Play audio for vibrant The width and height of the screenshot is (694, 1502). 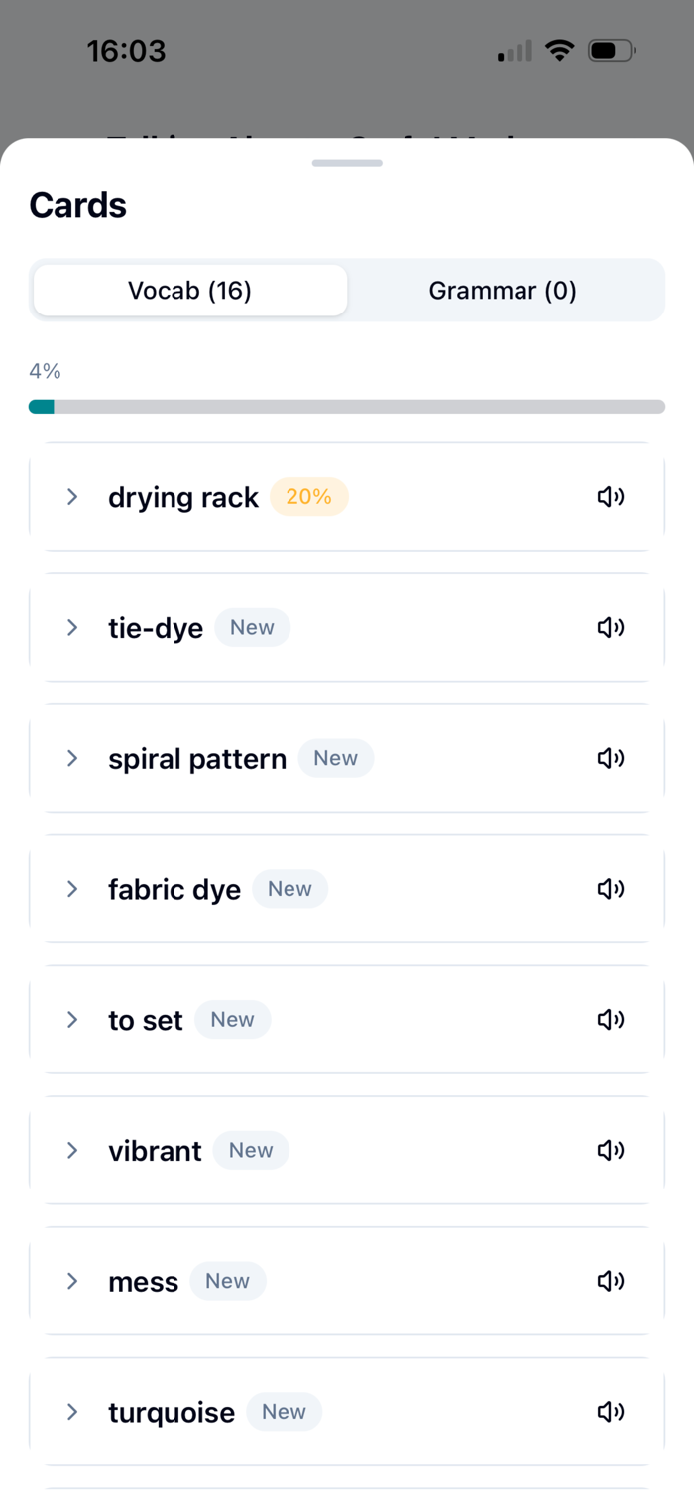pos(610,1150)
